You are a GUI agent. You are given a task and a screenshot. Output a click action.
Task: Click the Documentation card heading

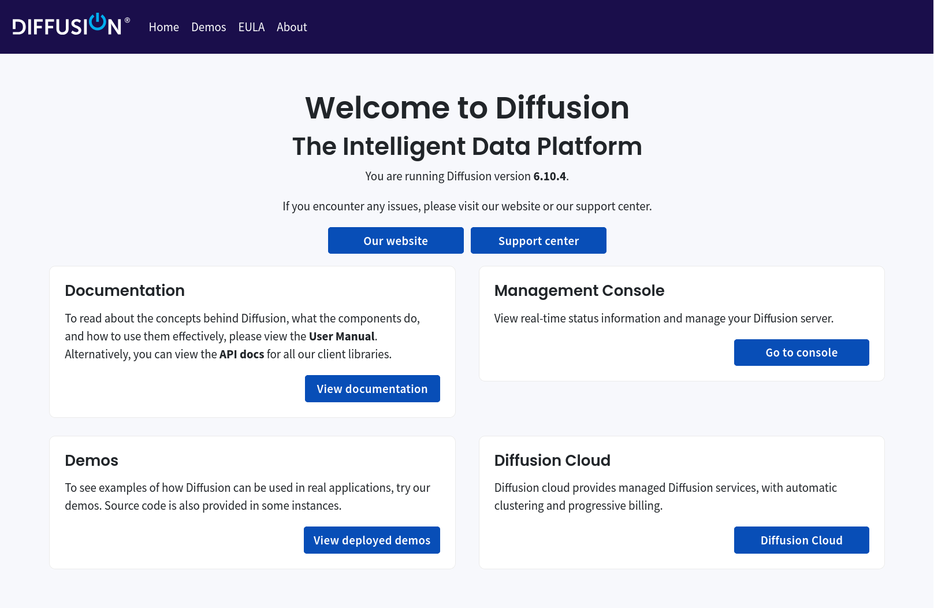(x=125, y=291)
